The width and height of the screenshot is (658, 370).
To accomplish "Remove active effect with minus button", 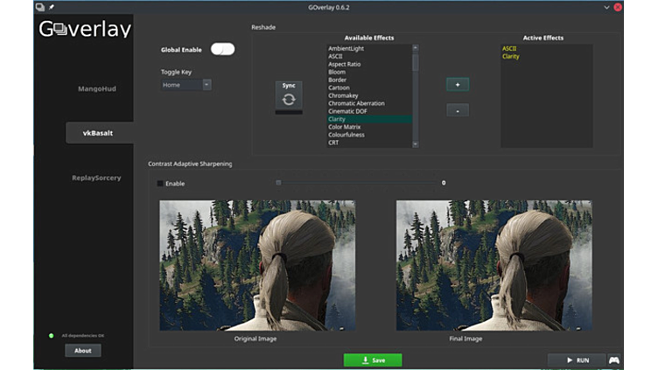I will pos(457,110).
